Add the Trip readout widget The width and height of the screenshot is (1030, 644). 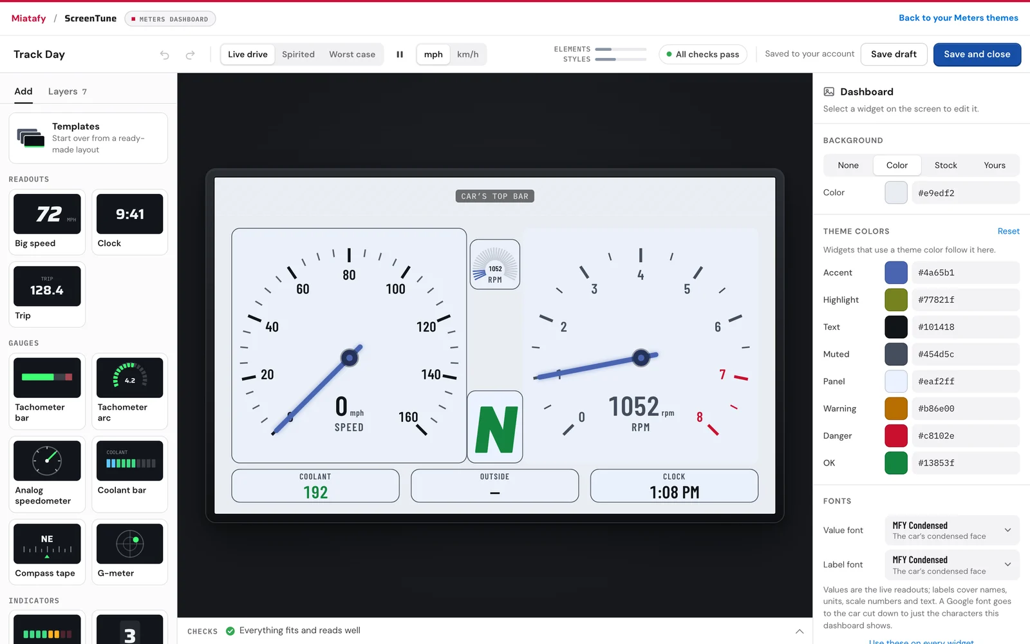pos(47,294)
